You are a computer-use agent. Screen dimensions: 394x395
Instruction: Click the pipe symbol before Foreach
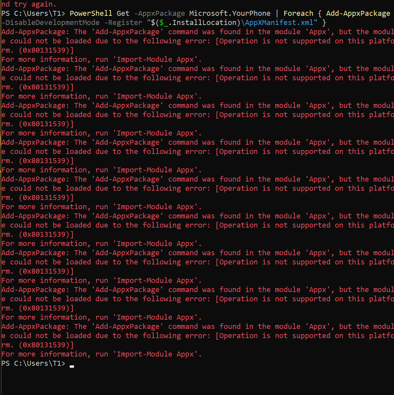click(x=277, y=13)
